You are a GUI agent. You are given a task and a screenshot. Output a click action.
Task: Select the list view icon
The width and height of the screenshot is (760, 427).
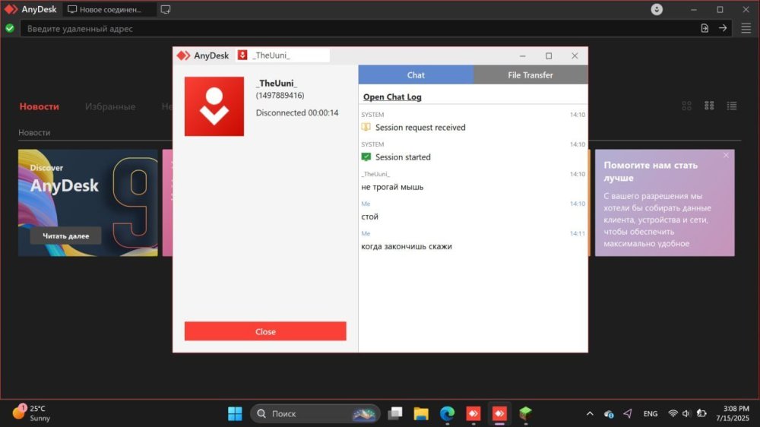(x=732, y=106)
